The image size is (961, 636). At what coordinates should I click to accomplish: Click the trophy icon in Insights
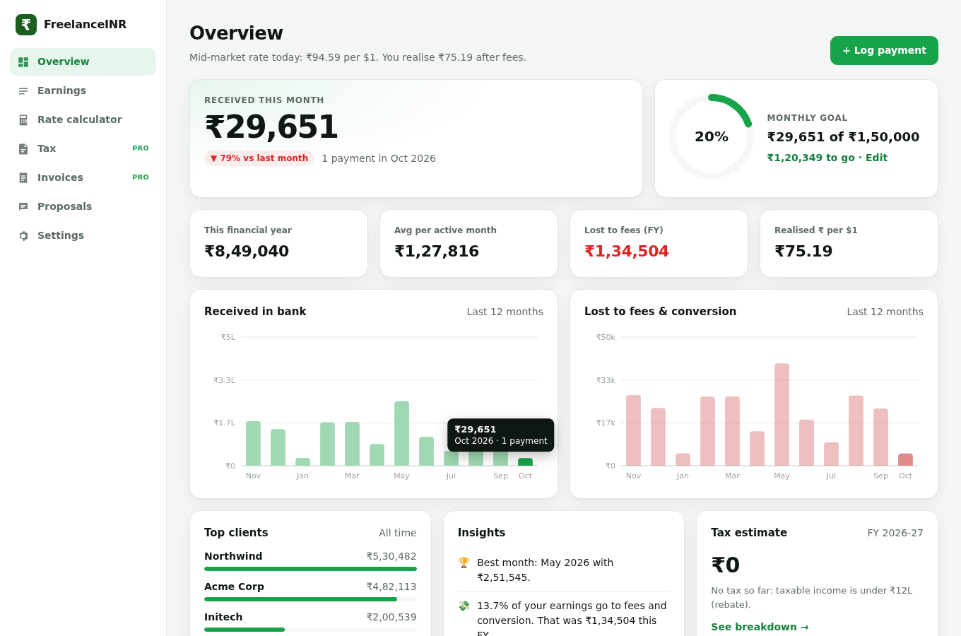pos(464,563)
